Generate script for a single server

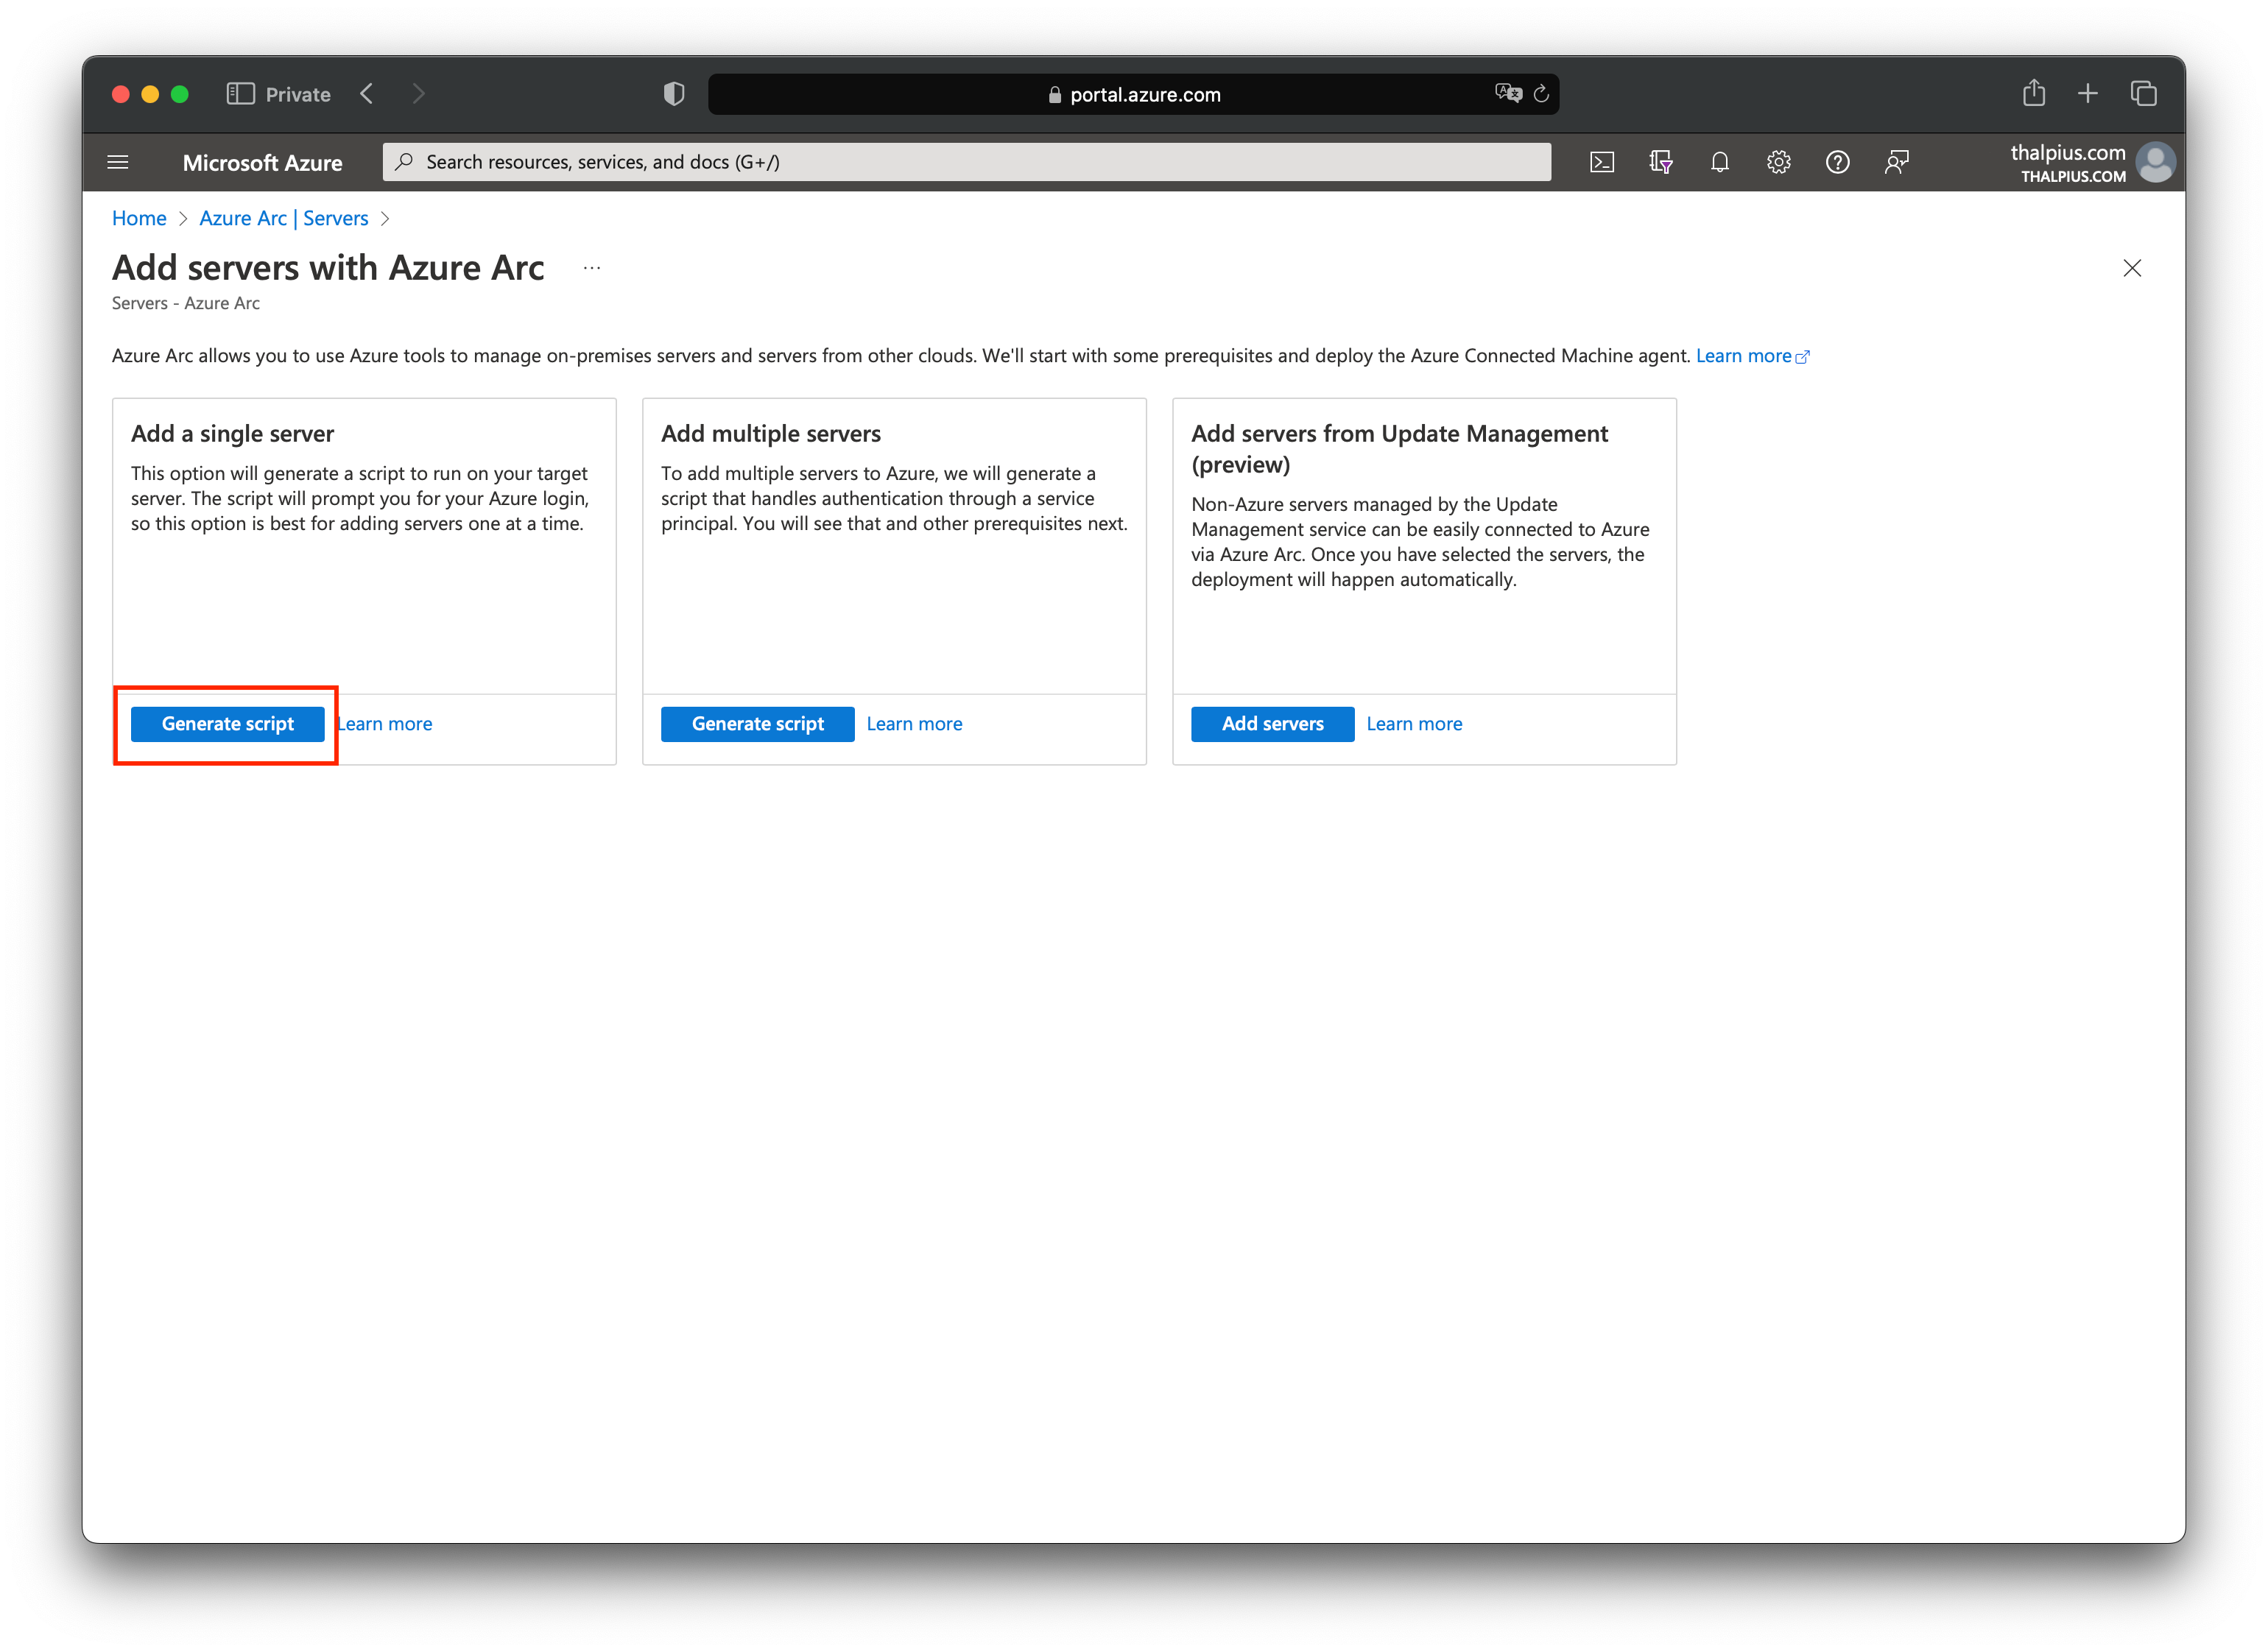pyautogui.click(x=227, y=724)
